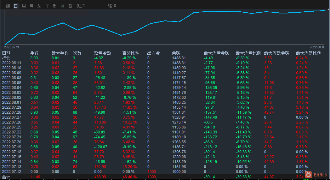Open the 币 currency tab
The image size is (330, 180).
(x=55, y=6)
